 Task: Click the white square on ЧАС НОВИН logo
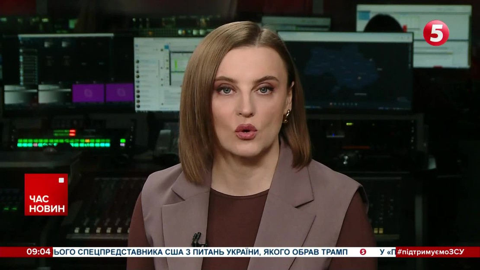click(61, 180)
